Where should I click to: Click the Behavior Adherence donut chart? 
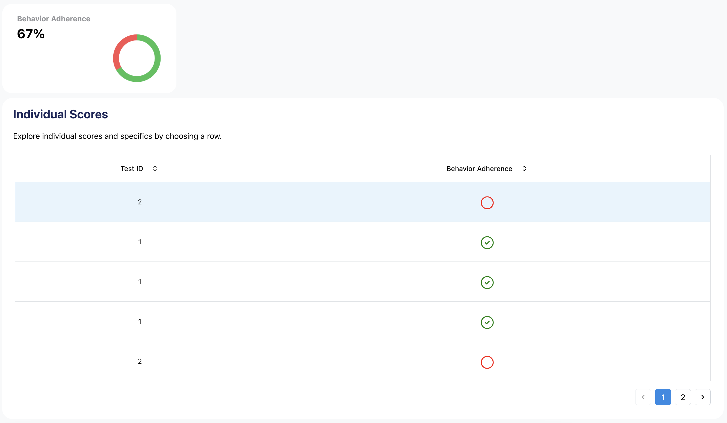coord(137,58)
